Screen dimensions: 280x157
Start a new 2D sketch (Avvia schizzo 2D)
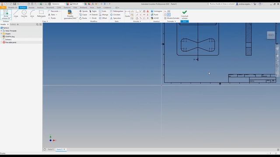[x=6, y=14]
